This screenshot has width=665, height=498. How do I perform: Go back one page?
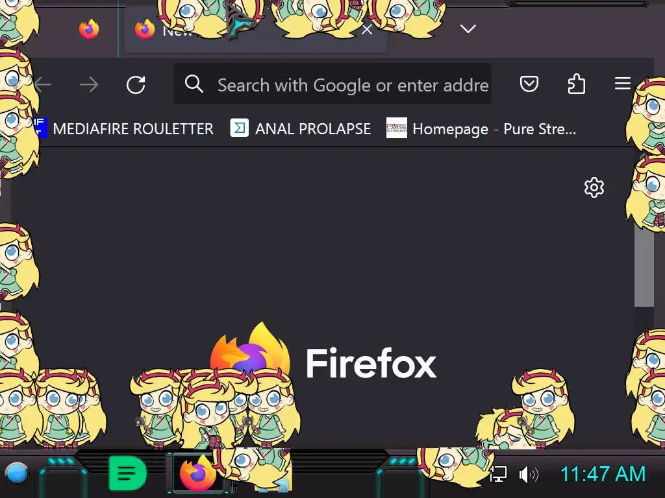tap(43, 85)
